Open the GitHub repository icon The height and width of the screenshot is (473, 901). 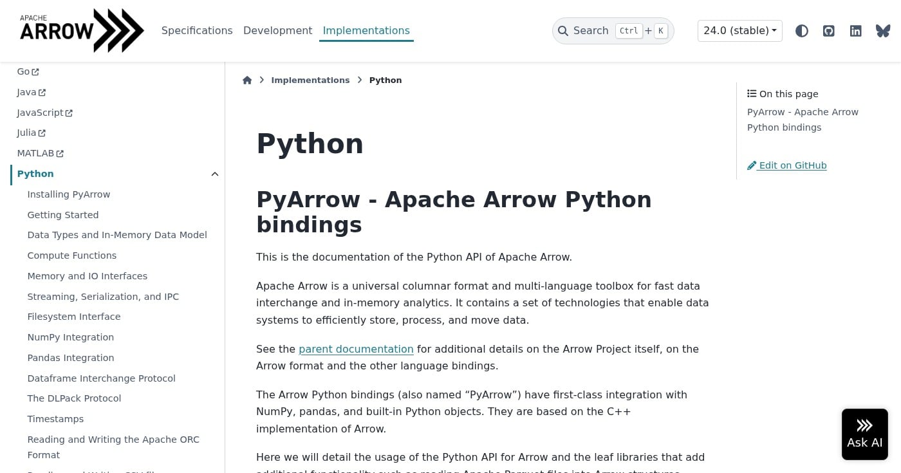click(829, 31)
